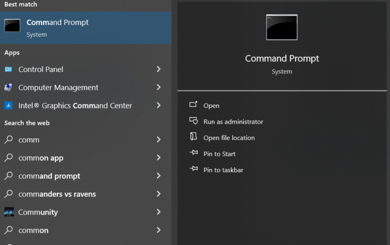
Task: Click the Community web result icon
Action: 9,212
